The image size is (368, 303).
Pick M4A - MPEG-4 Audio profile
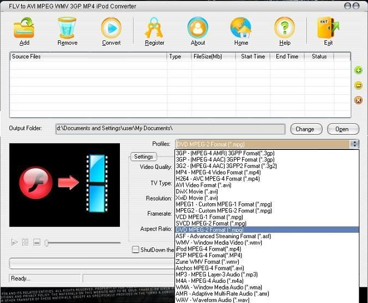(267, 281)
